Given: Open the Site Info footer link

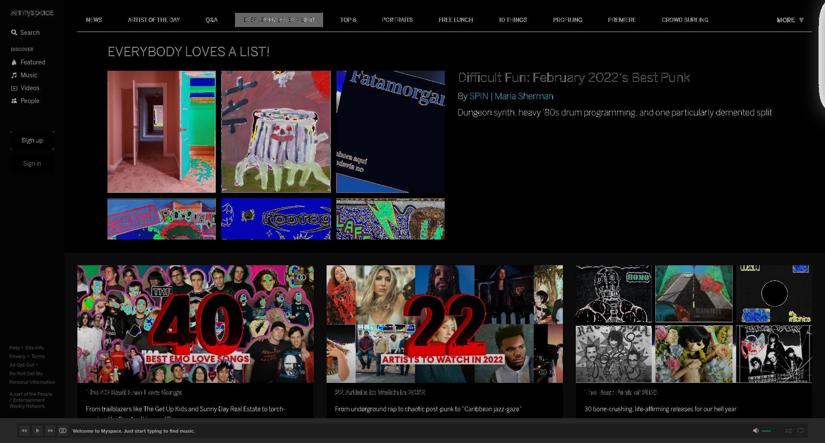Looking at the screenshot, I should pyautogui.click(x=34, y=348).
